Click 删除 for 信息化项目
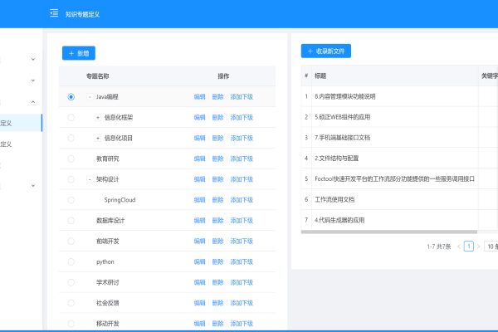The width and height of the screenshot is (498, 332). tap(217, 139)
